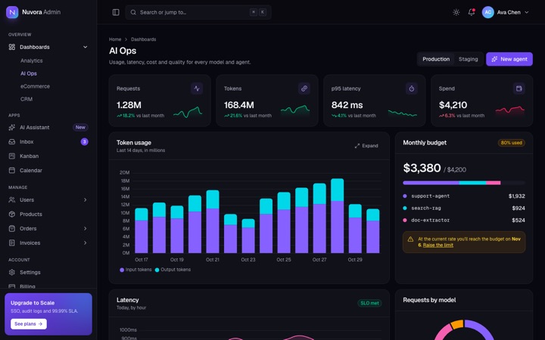The height and width of the screenshot is (340, 545).
Task: Click the Tokens card link icon
Action: point(304,88)
